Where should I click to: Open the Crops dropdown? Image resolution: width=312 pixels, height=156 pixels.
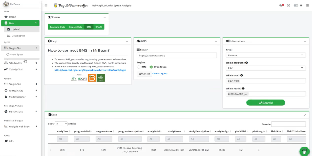tap(266, 55)
